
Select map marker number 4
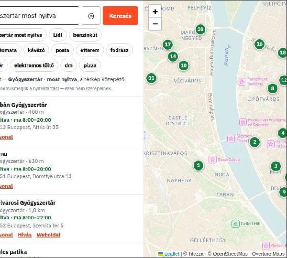click(282, 133)
